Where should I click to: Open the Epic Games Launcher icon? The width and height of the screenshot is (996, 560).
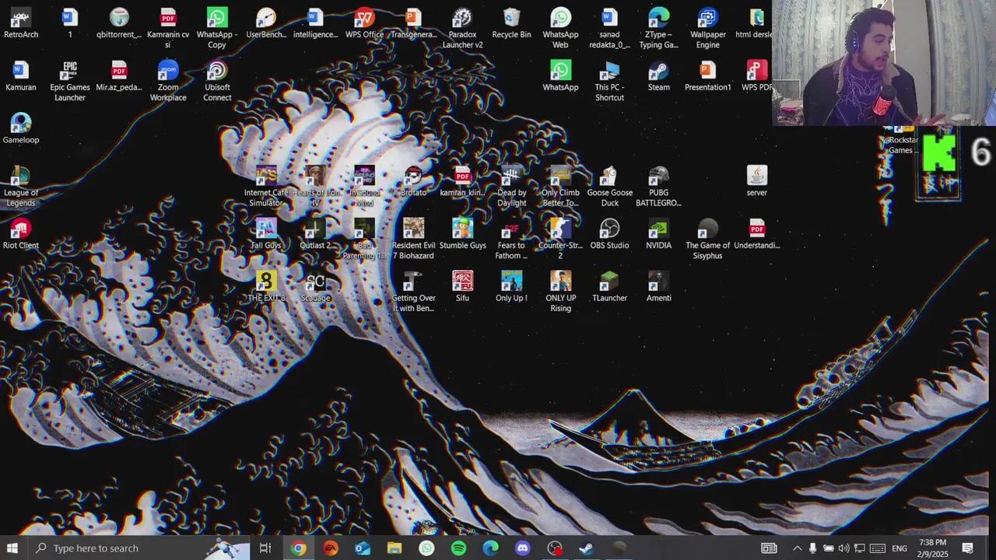(70, 81)
